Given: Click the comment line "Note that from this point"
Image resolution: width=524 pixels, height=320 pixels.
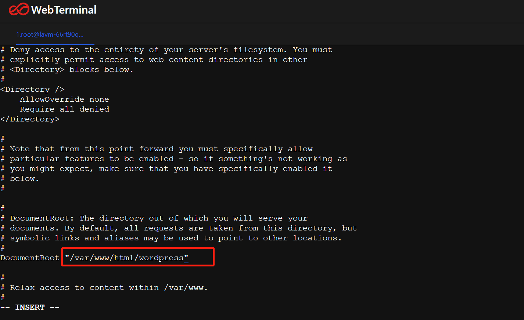Looking at the screenshot, I should pyautogui.click(x=157, y=149).
